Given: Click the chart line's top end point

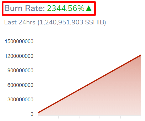Looking at the screenshot, I should coord(141,55).
